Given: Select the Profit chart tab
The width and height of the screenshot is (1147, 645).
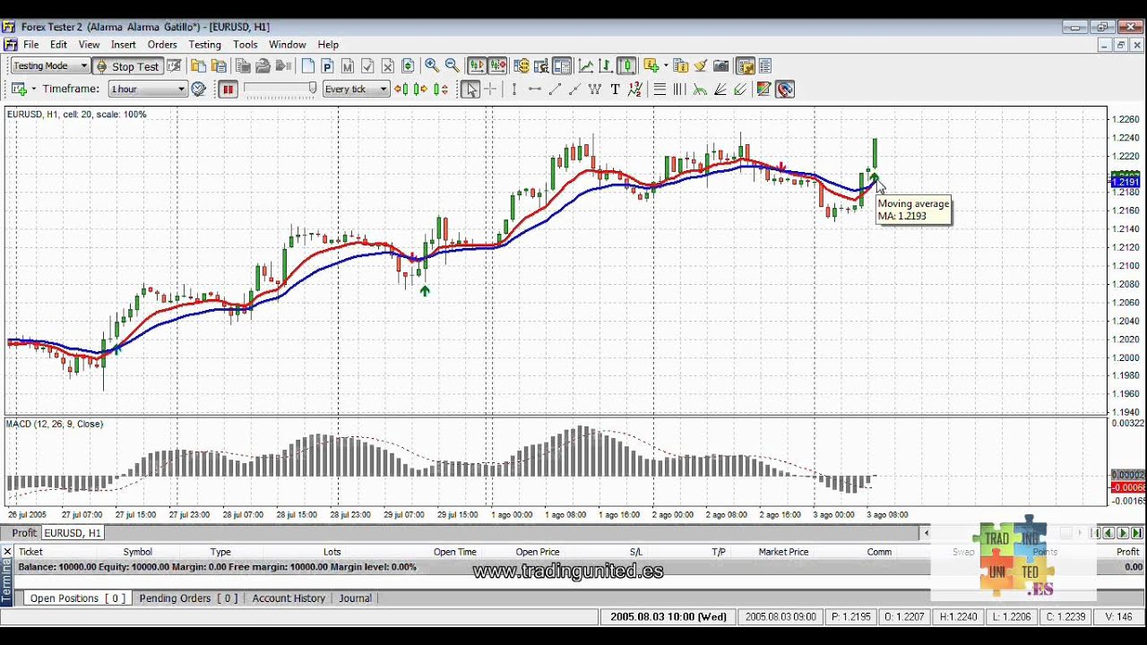Looking at the screenshot, I should coord(24,533).
